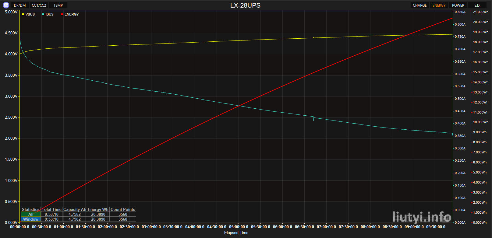
Task: Click the LX-28UPS chart title
Action: [245, 5]
